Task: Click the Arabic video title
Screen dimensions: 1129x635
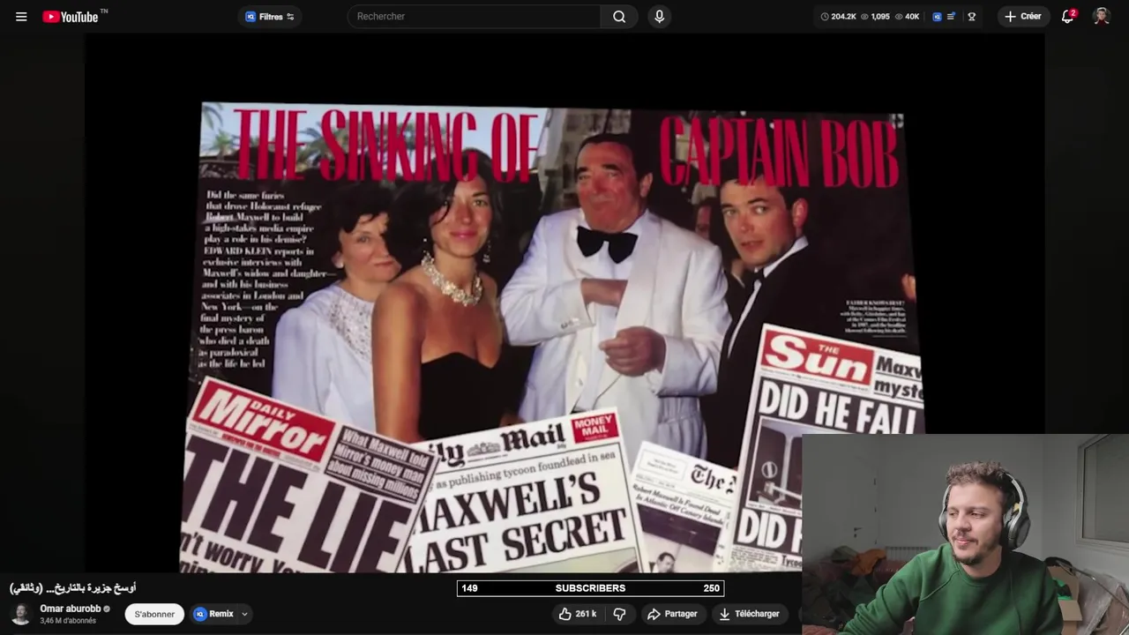Action: coord(73,588)
